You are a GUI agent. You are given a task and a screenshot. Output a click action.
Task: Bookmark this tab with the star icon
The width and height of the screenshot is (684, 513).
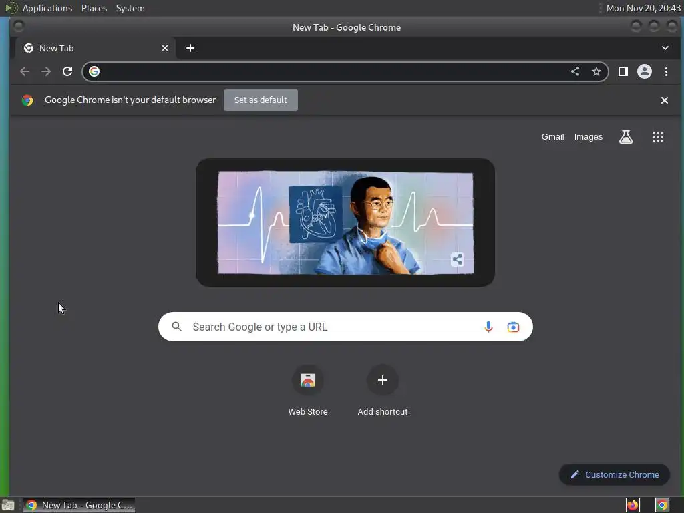click(596, 71)
